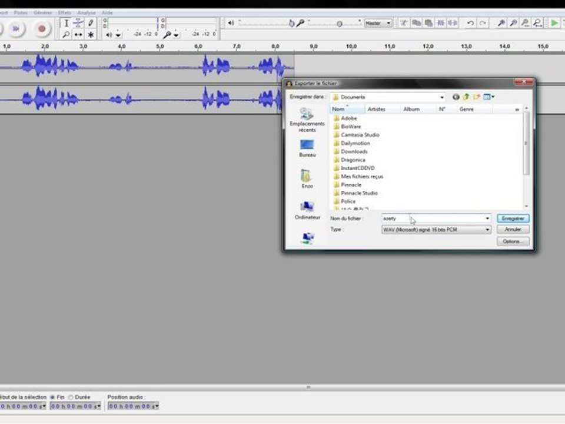Click the green Play-at-speed button

pos(554,24)
